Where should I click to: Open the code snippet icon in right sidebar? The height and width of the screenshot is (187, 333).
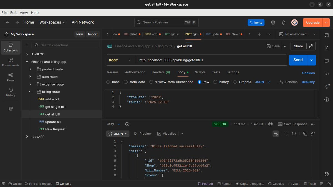(x=326, y=74)
